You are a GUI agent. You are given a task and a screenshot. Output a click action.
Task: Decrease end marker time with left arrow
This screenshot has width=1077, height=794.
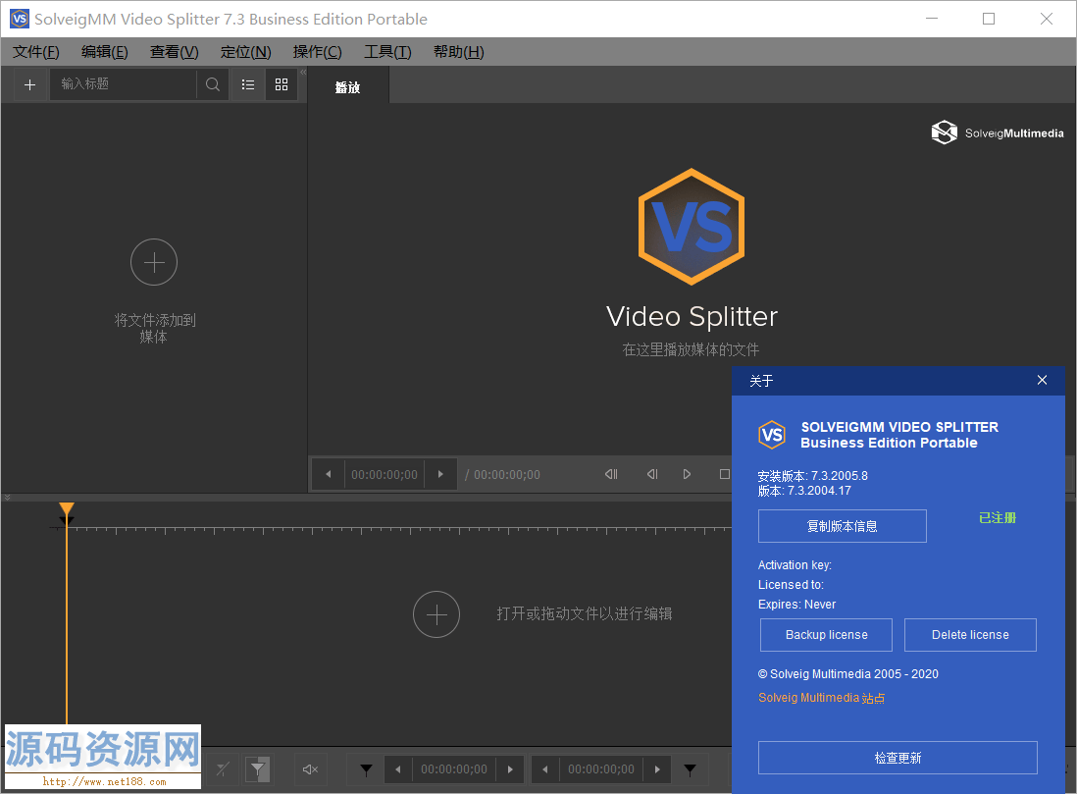pos(544,769)
